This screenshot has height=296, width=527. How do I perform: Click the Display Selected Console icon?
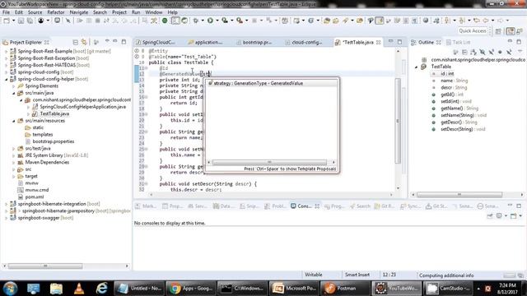coord(500,216)
